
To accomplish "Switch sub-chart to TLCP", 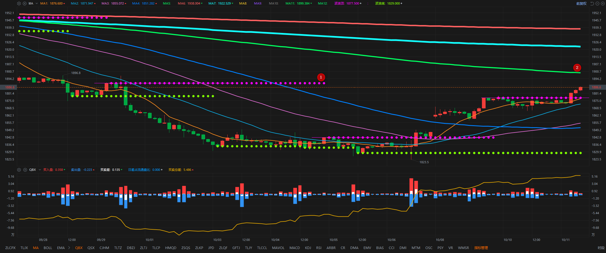I will coord(156,248).
